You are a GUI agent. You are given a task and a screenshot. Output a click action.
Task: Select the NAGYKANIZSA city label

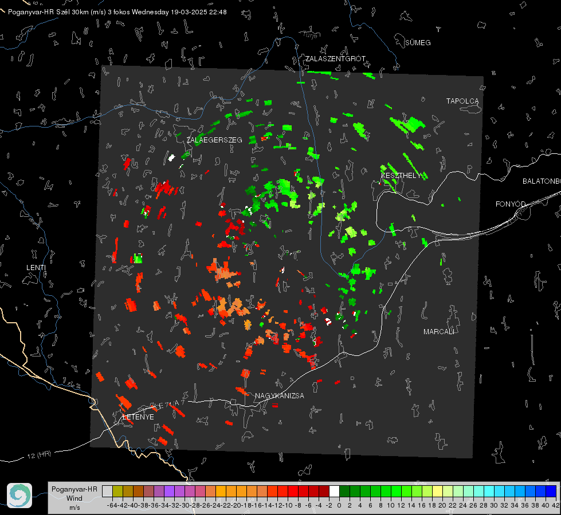coord(280,395)
